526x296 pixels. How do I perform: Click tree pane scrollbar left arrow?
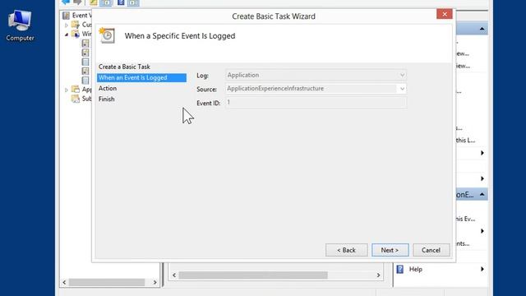pyautogui.click(x=64, y=282)
